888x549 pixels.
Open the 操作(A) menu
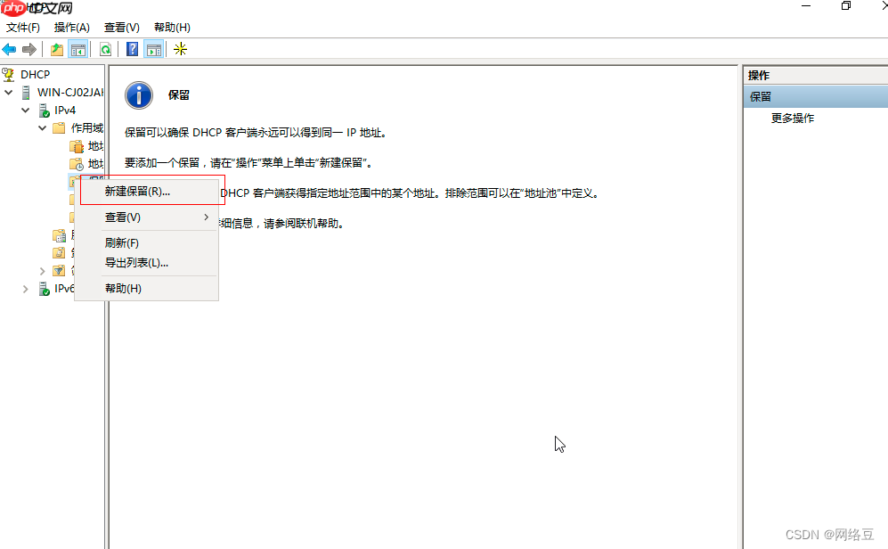point(70,28)
